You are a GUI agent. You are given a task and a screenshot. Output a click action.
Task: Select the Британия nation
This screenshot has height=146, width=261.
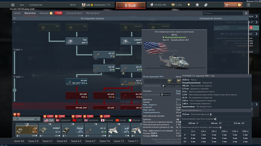(91, 120)
